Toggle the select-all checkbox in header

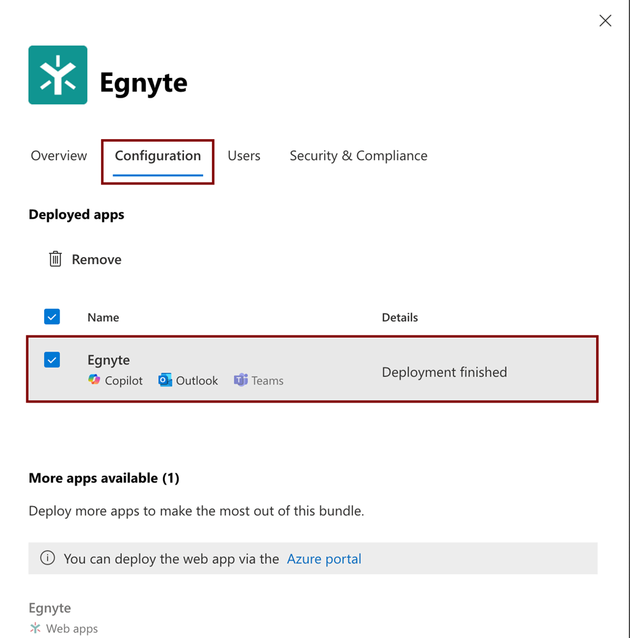(x=52, y=316)
